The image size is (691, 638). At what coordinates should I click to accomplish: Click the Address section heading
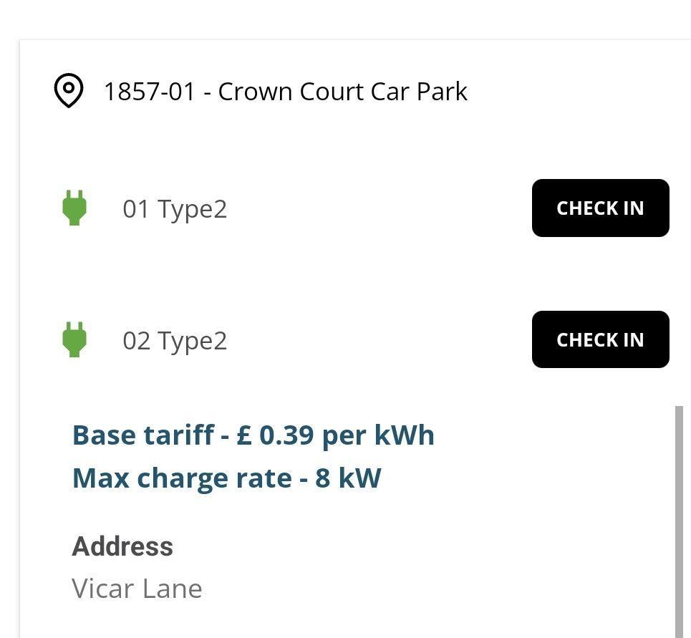click(122, 546)
